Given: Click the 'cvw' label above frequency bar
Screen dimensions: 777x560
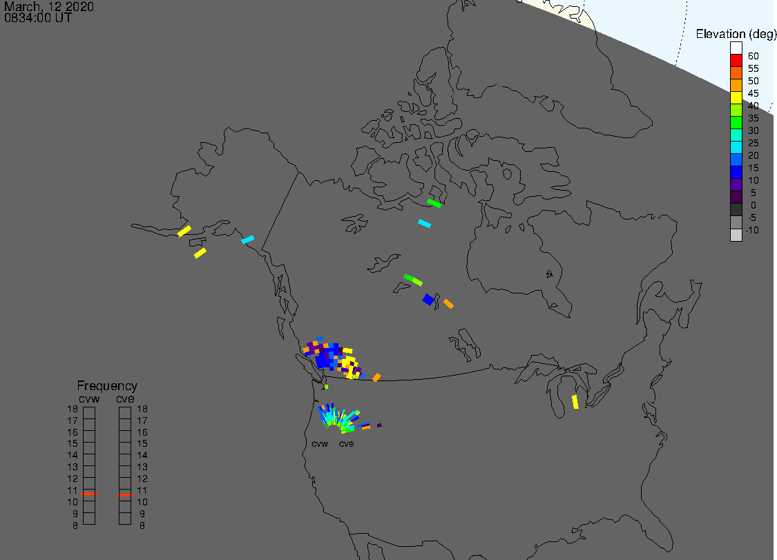Looking at the screenshot, I should pyautogui.click(x=89, y=399).
